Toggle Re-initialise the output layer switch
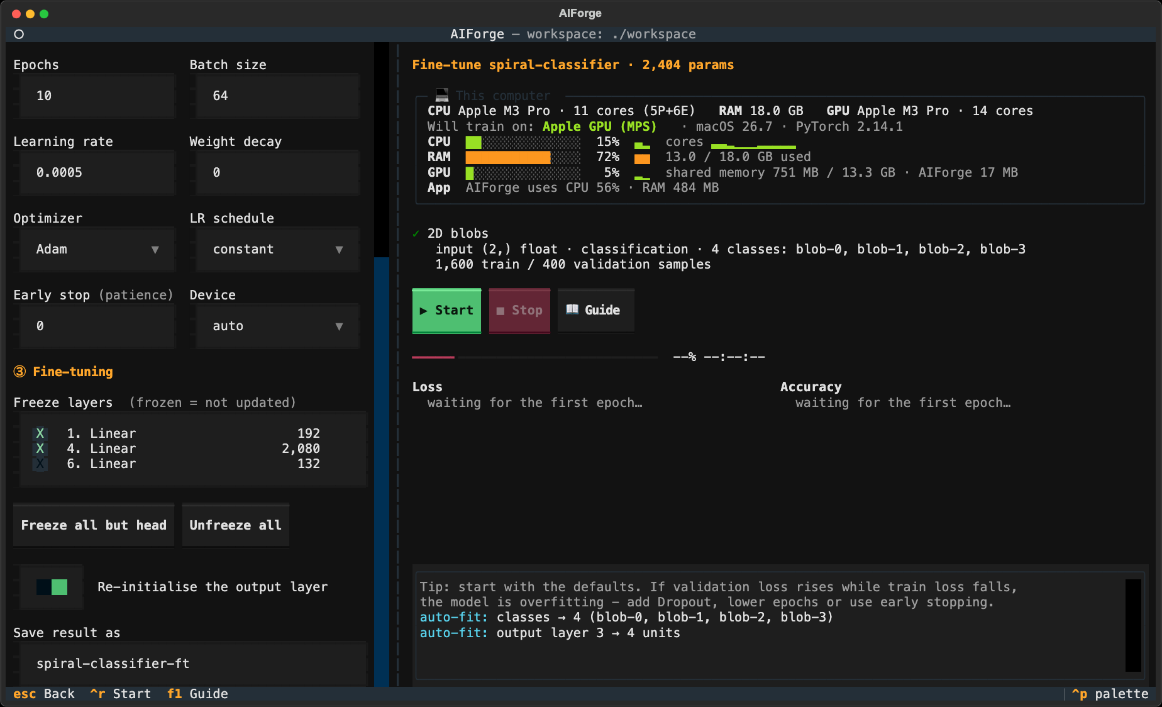 pos(52,587)
